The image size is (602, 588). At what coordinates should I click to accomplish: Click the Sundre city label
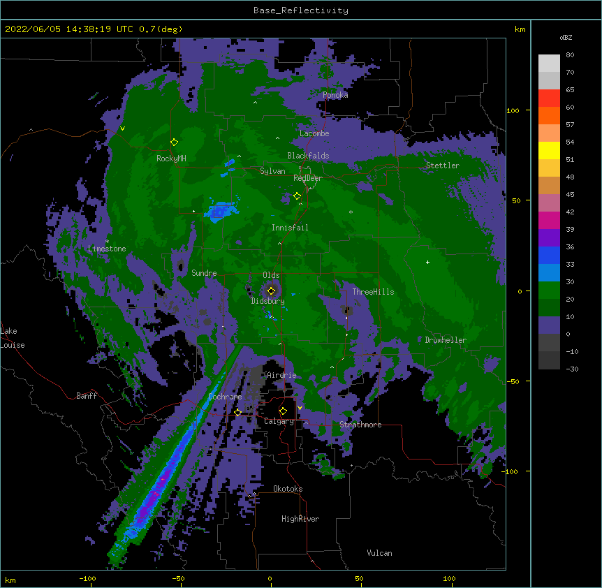click(204, 273)
